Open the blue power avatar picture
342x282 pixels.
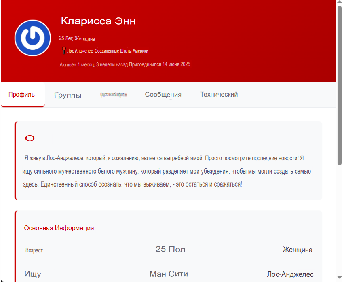tap(33, 38)
